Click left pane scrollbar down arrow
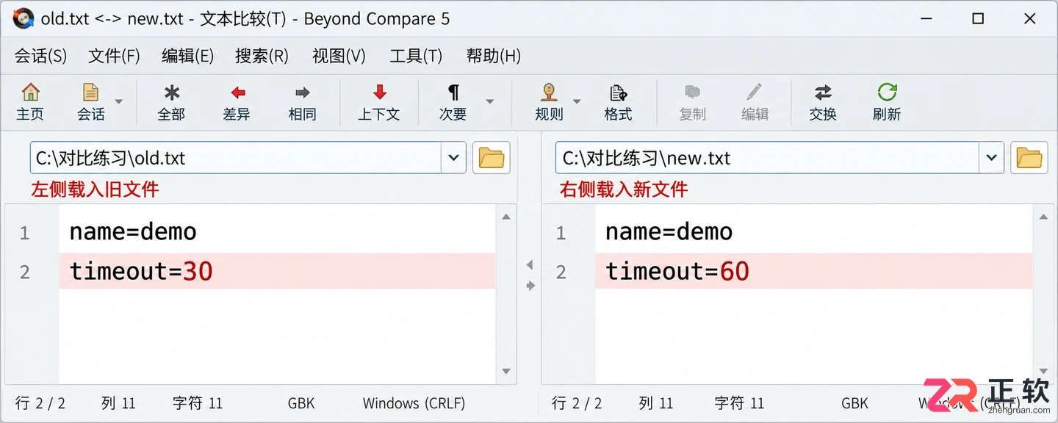1058x423 pixels. 506,372
